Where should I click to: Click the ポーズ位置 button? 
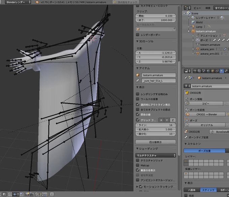click(204, 151)
